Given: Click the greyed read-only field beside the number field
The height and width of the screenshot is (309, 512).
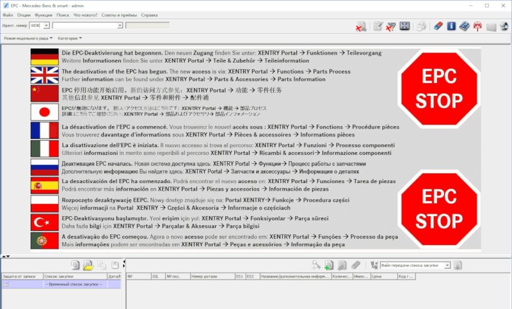Looking at the screenshot, I should tap(148, 26).
